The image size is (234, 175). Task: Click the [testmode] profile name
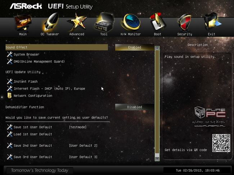tap(78, 127)
